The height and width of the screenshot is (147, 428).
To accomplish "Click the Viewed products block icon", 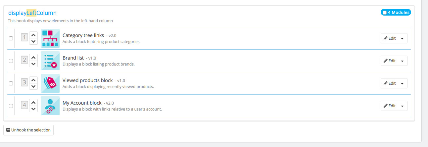I will click(50, 83).
